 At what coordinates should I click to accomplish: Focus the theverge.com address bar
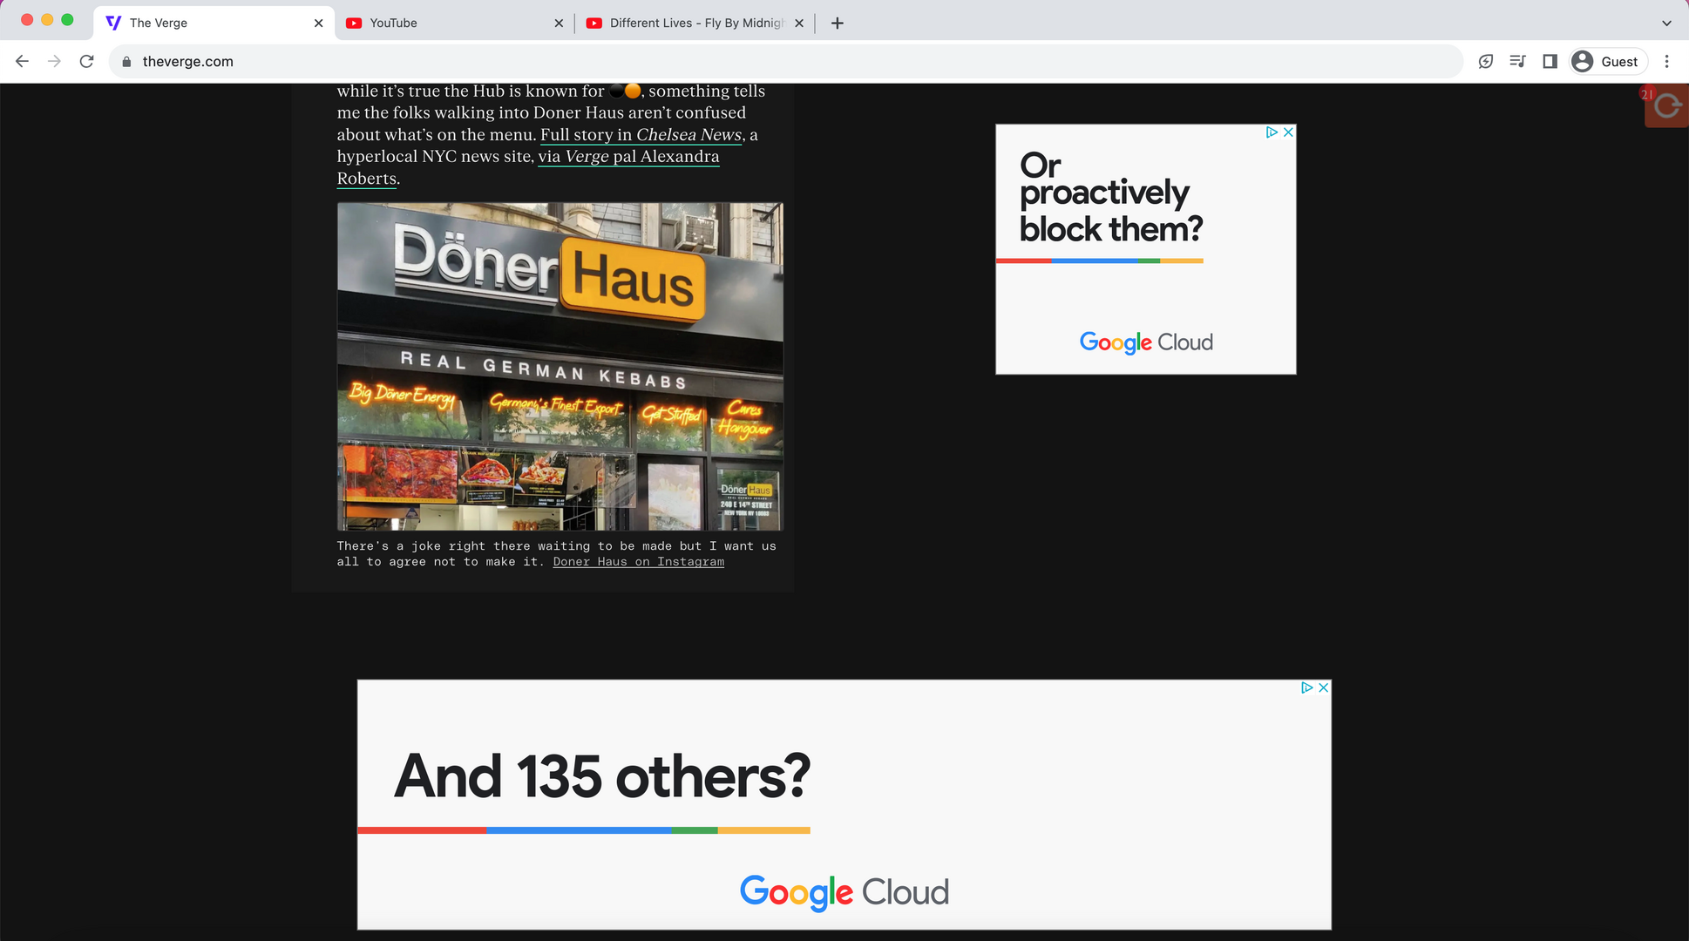[784, 61]
